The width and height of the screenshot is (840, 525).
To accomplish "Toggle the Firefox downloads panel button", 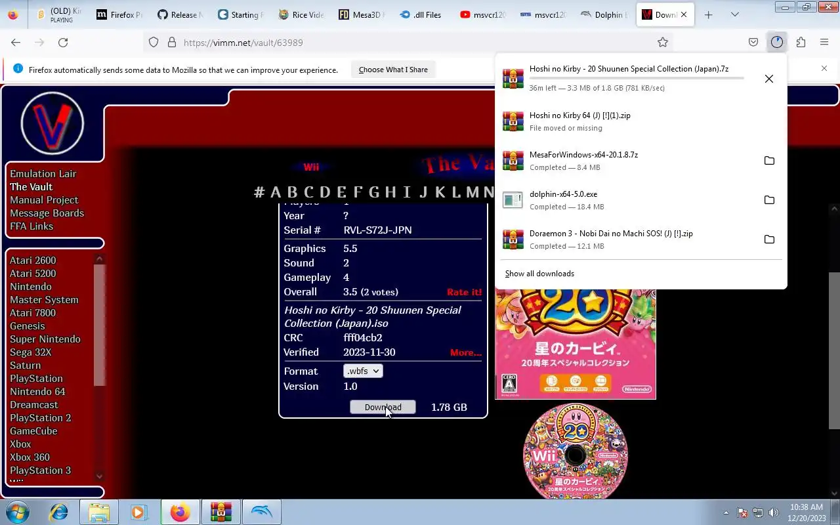I will [x=777, y=42].
